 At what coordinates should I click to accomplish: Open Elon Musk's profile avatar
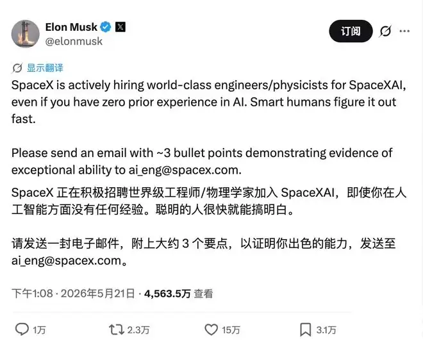[x=26, y=34]
